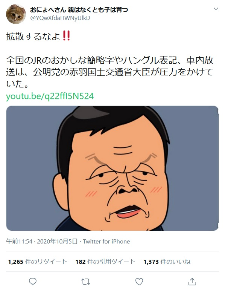Viewport: 225px width, 291px height.
Task: Expand the tweet options chevron menu
Action: pos(216,9)
